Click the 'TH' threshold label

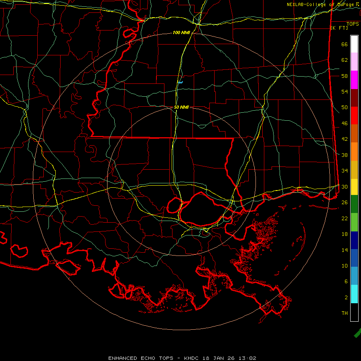[345, 313]
